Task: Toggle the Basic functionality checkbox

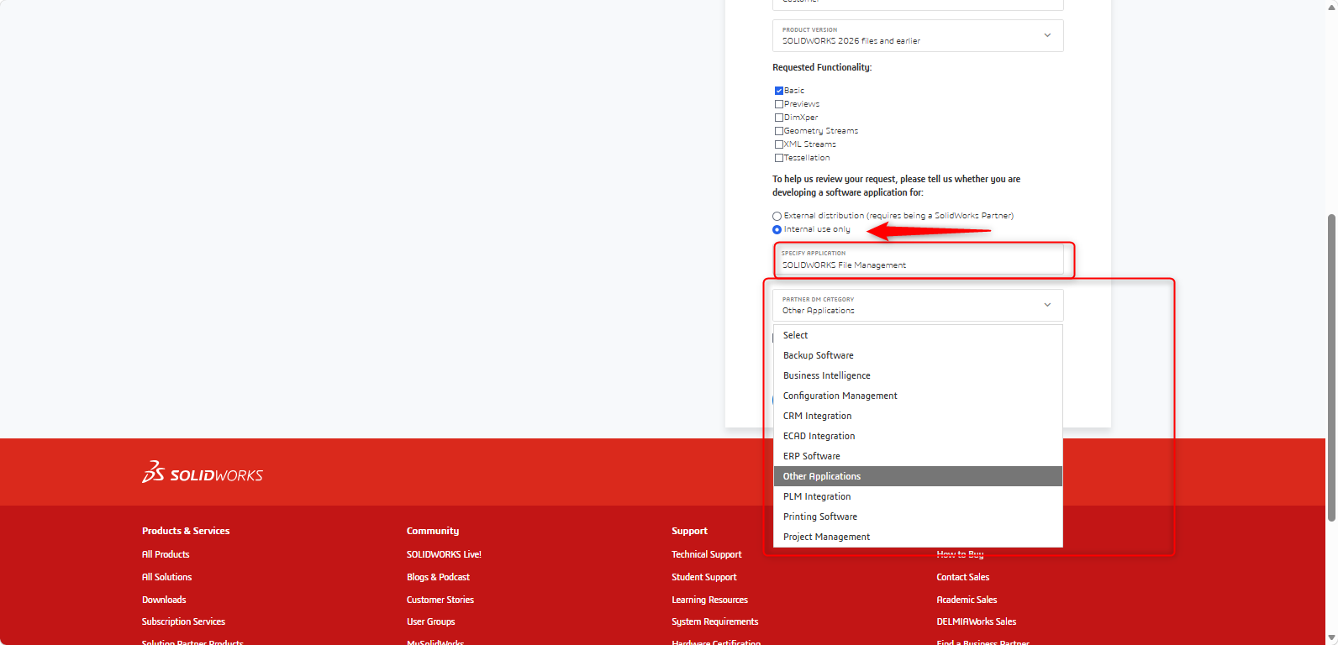Action: (779, 91)
